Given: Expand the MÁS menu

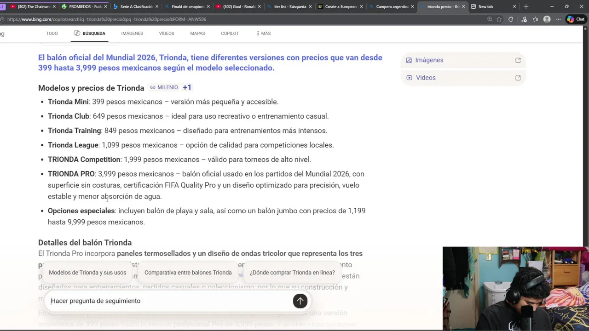Looking at the screenshot, I should tap(263, 34).
